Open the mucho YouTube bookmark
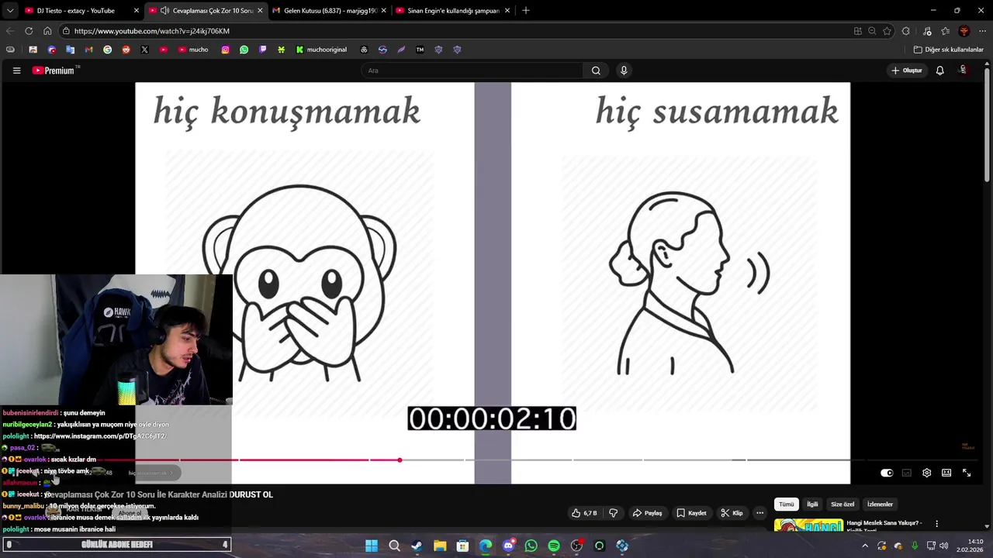 (x=193, y=50)
